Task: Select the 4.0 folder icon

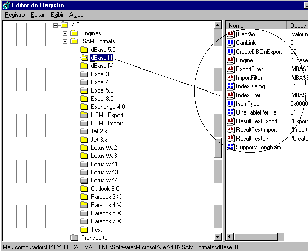Action: click(65, 25)
